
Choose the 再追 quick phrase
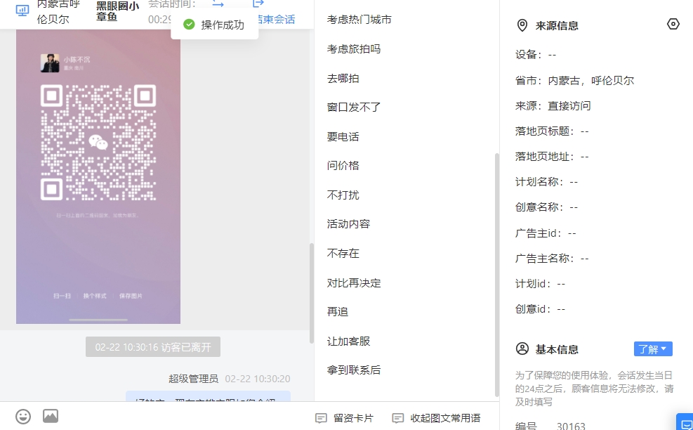pos(338,311)
